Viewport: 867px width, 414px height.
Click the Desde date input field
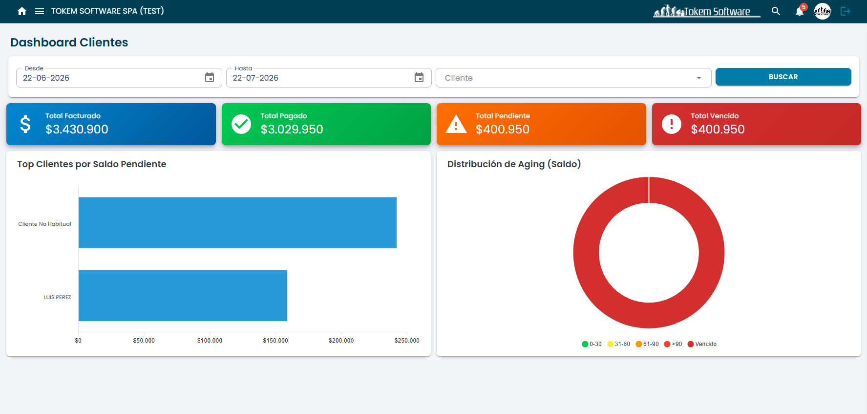(119, 78)
